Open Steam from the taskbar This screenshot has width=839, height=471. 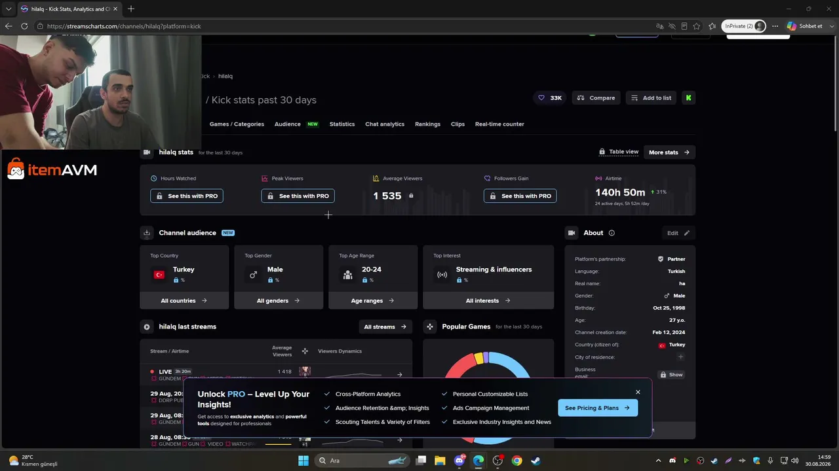pos(536,461)
